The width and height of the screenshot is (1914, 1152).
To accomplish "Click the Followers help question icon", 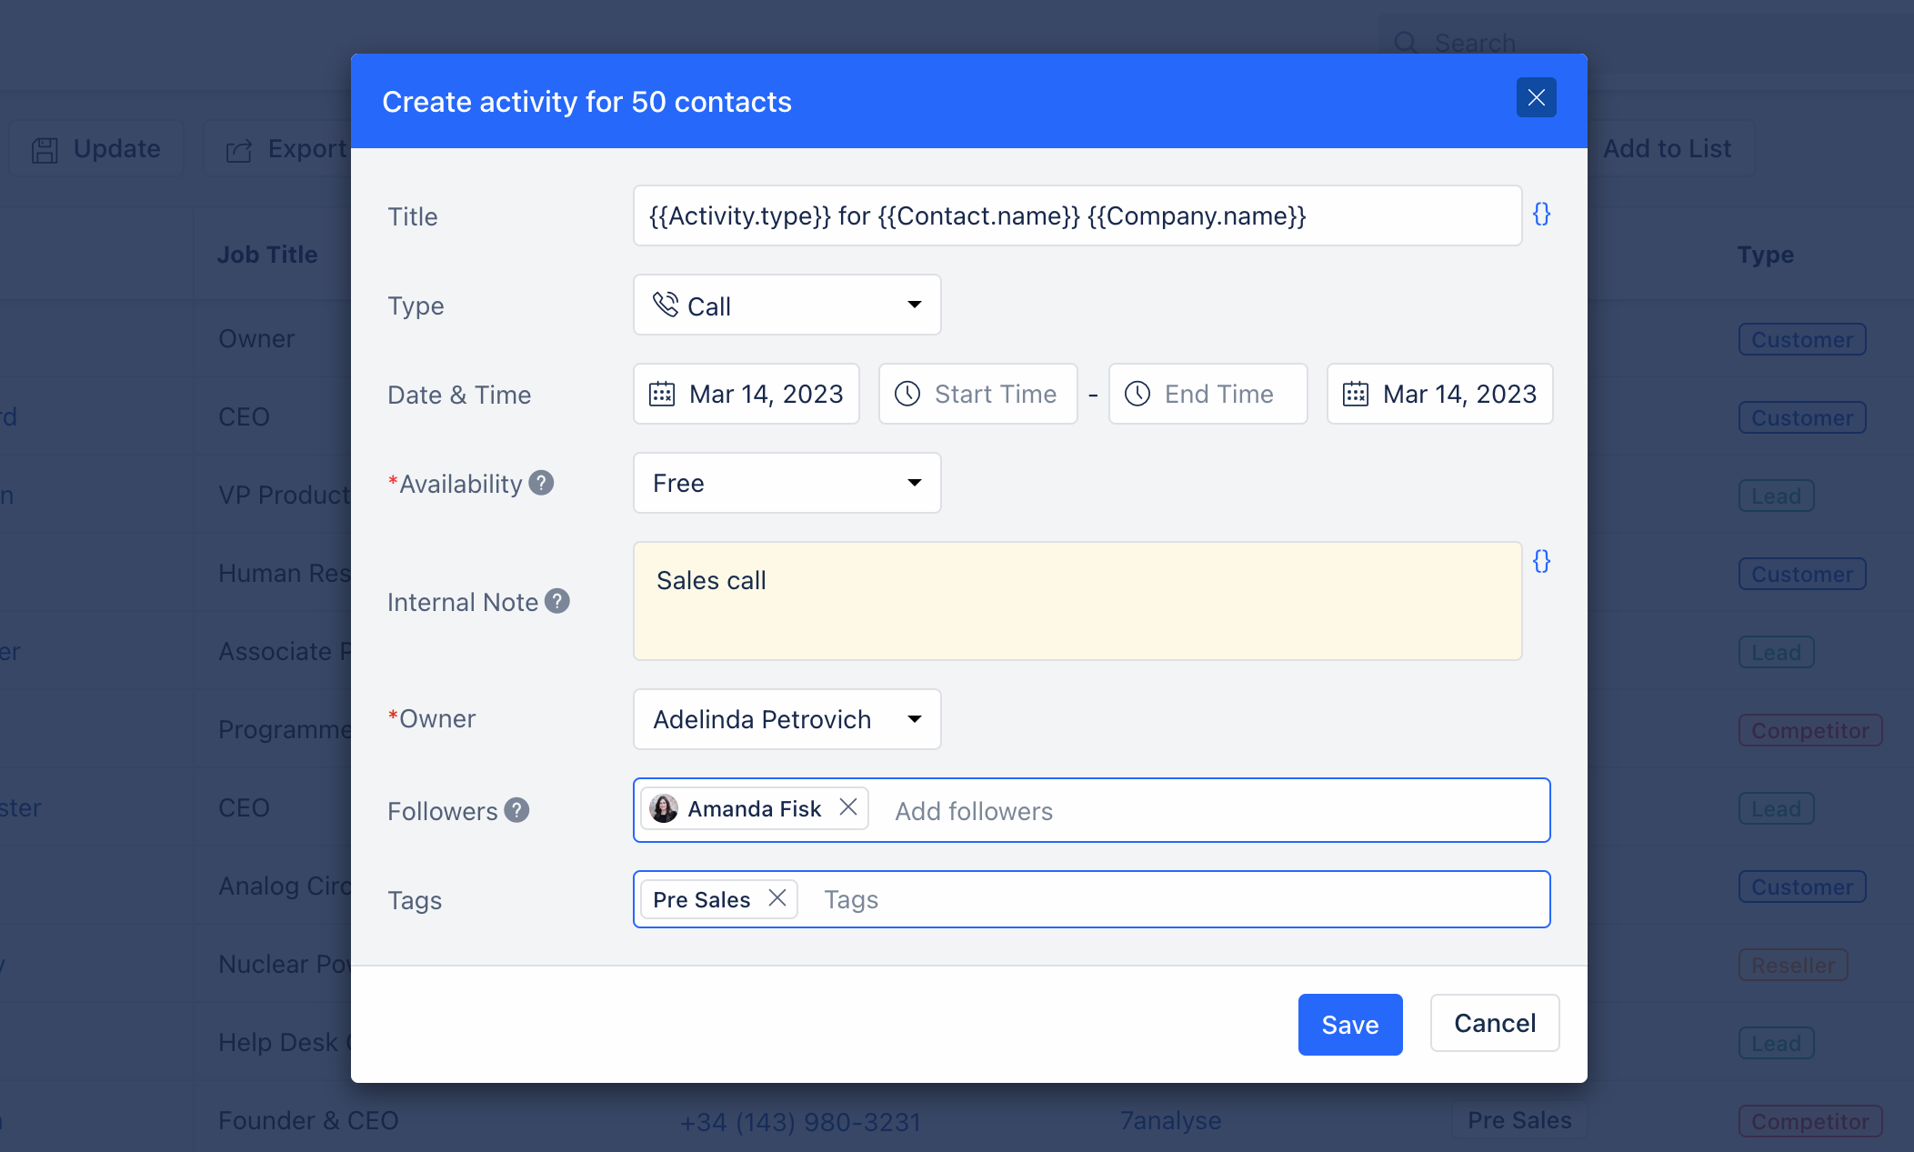I will (516, 810).
